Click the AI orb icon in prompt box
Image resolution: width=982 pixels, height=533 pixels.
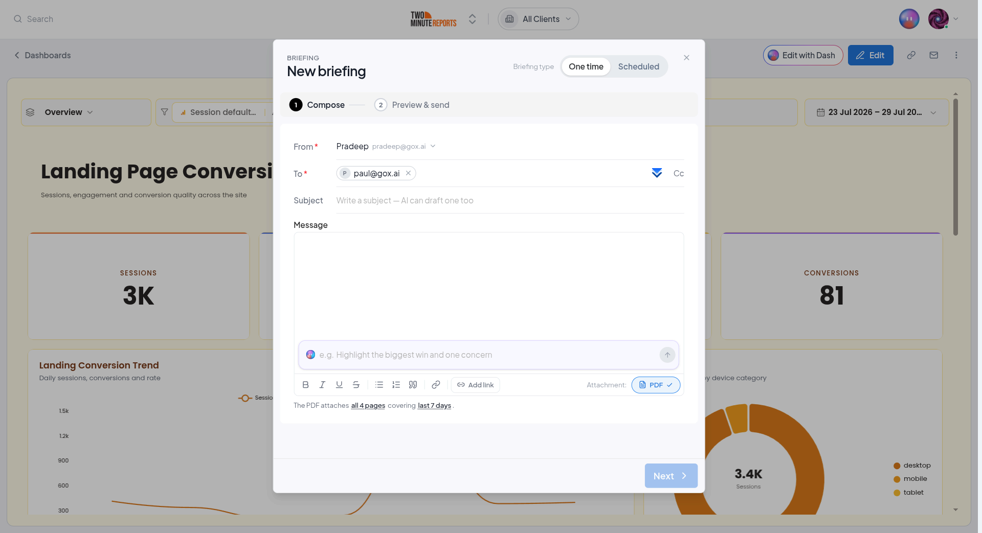click(x=310, y=355)
